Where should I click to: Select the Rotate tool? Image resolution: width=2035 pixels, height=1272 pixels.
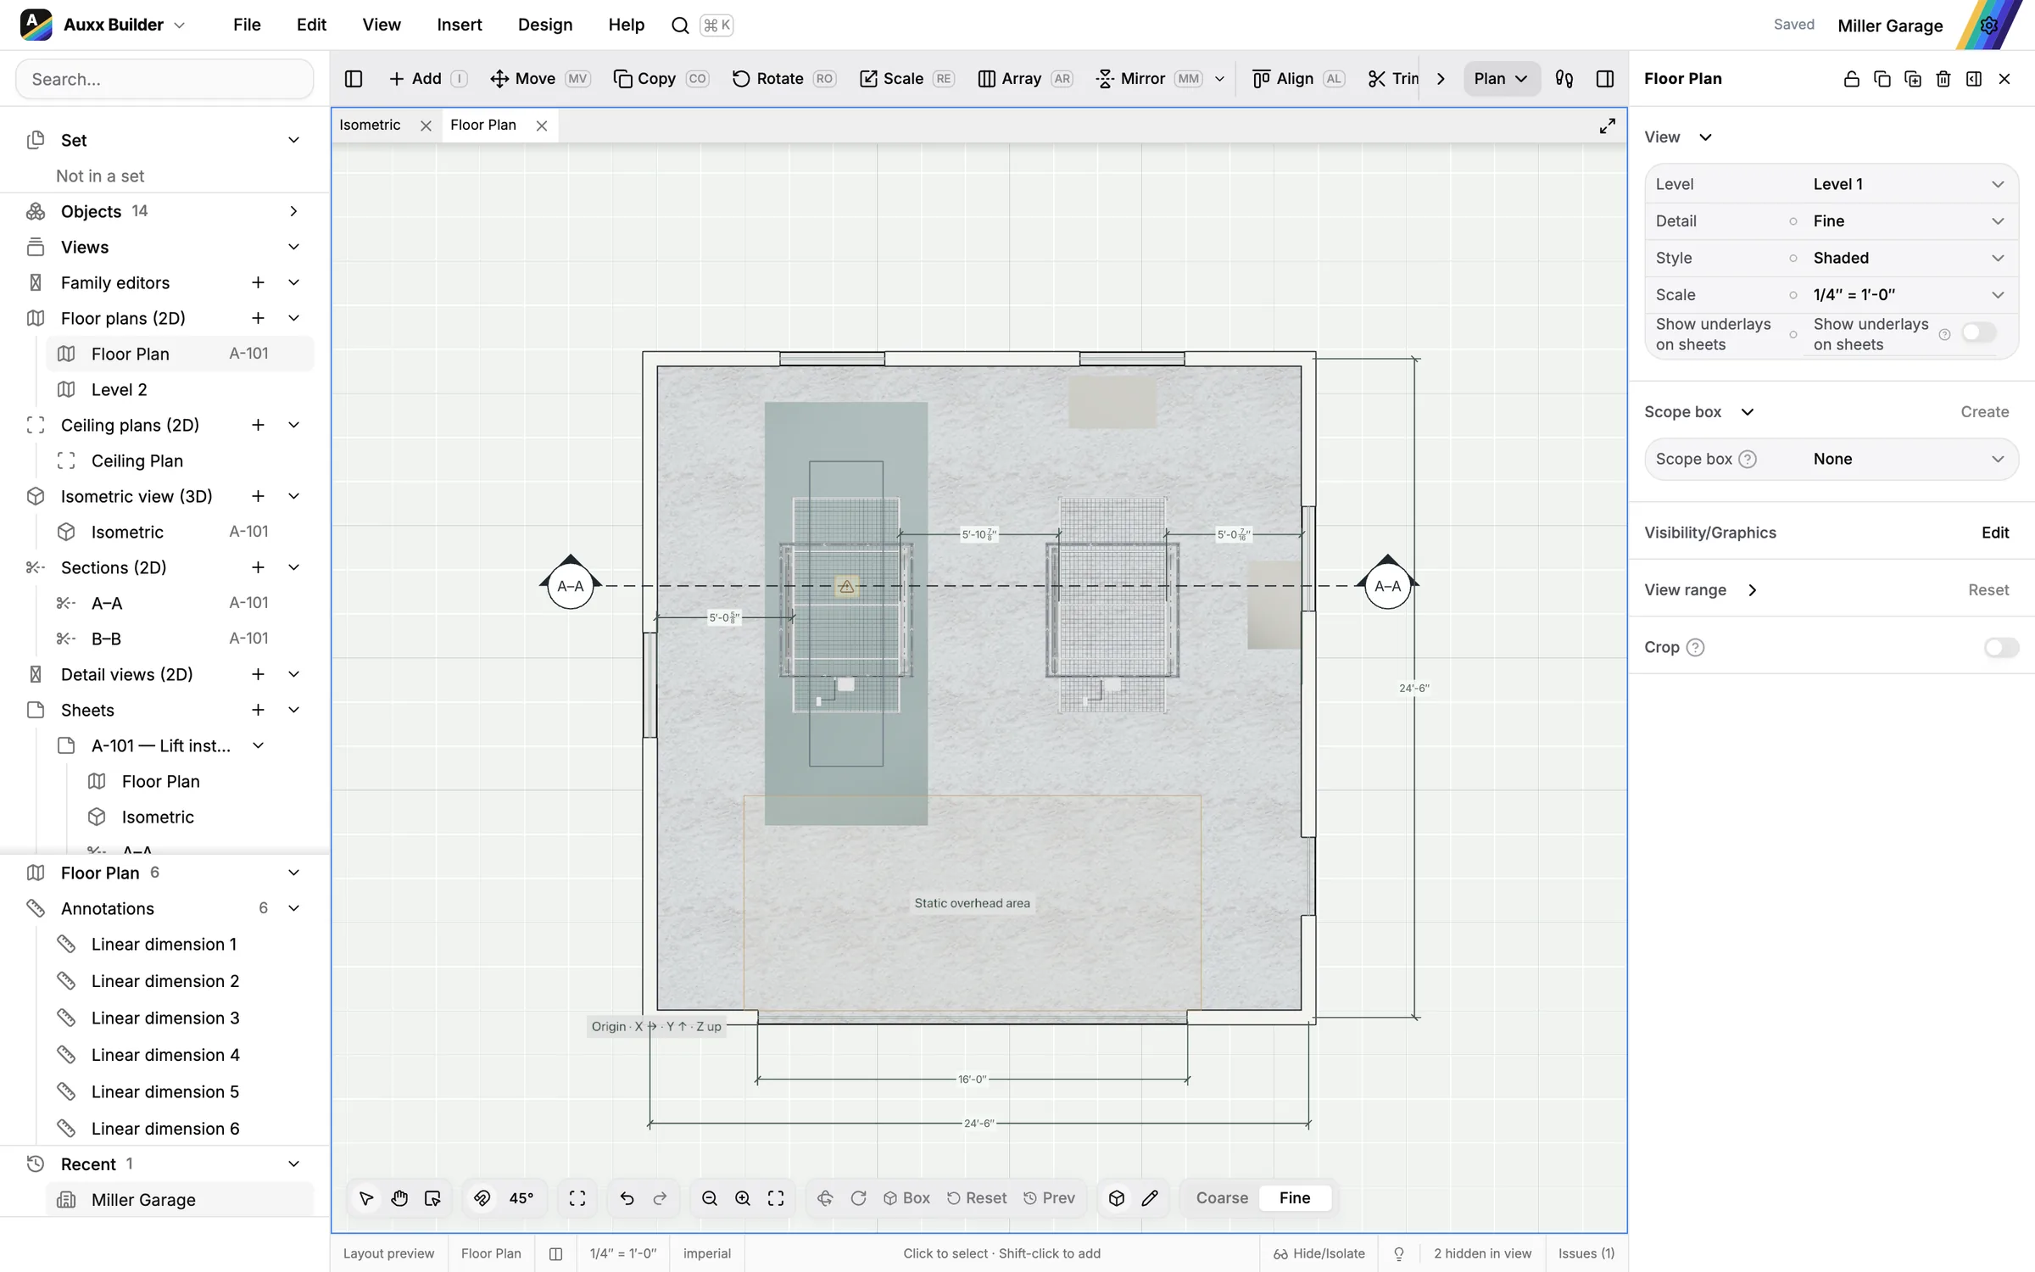click(783, 79)
